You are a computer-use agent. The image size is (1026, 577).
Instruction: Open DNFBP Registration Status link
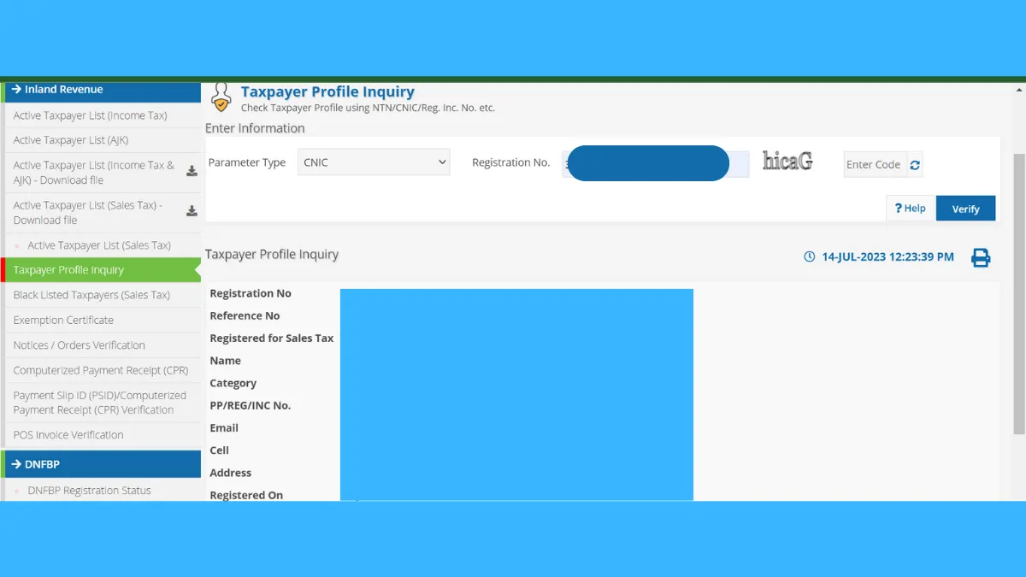tap(89, 491)
